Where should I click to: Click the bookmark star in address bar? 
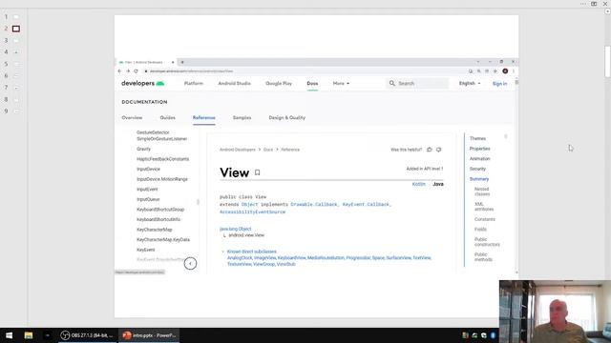[495, 71]
